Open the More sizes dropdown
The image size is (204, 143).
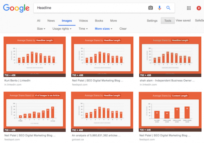pos(103,29)
